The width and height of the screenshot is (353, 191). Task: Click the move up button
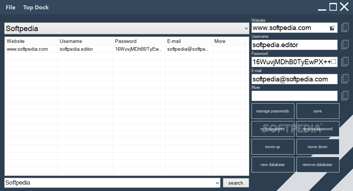click(273, 147)
